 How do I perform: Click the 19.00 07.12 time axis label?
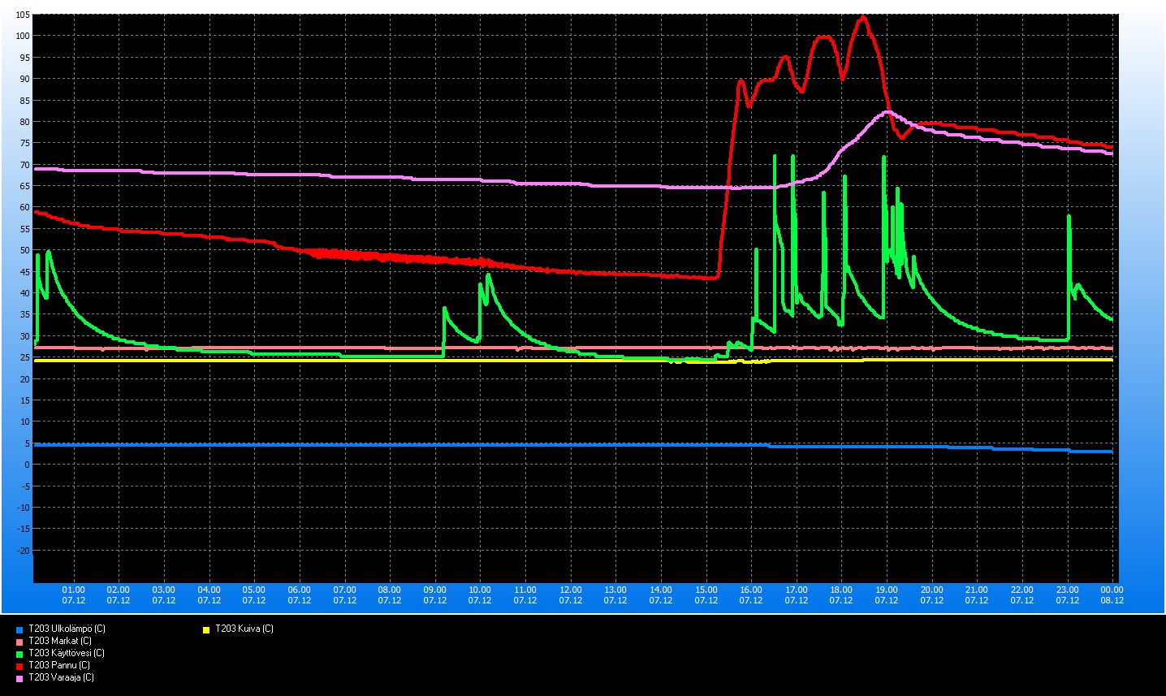click(886, 595)
